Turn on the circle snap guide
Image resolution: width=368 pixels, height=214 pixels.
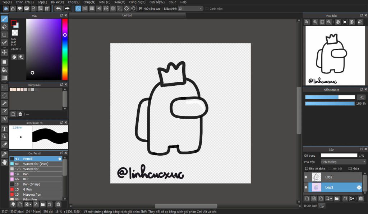point(112,9)
